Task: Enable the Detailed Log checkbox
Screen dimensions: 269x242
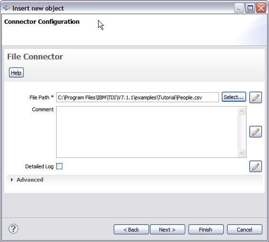Action: click(59, 166)
